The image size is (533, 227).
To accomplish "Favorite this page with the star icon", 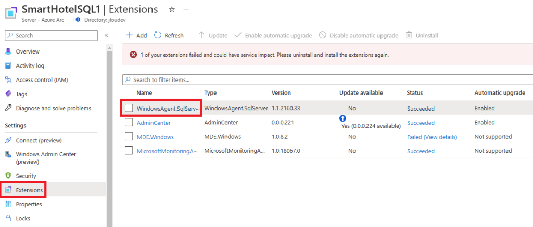I will click(x=172, y=9).
